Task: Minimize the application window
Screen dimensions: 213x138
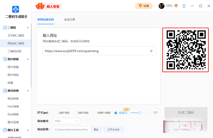Action: click(x=192, y=6)
